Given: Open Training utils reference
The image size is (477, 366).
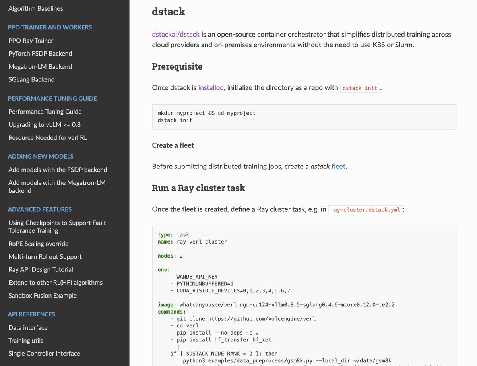Looking at the screenshot, I should point(26,341).
